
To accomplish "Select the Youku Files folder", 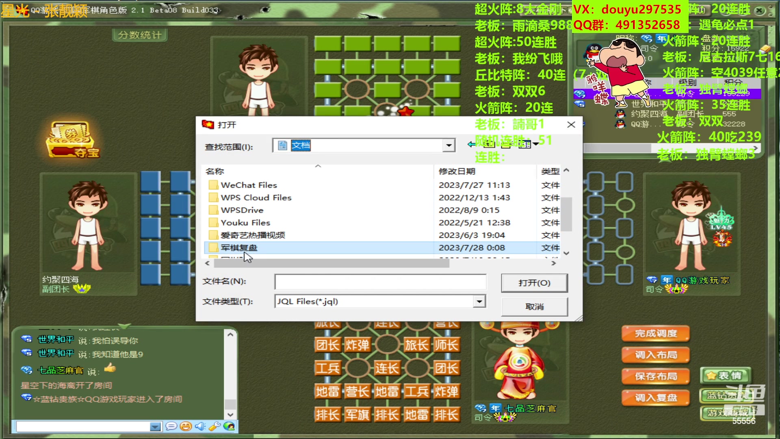I will 239,223.
